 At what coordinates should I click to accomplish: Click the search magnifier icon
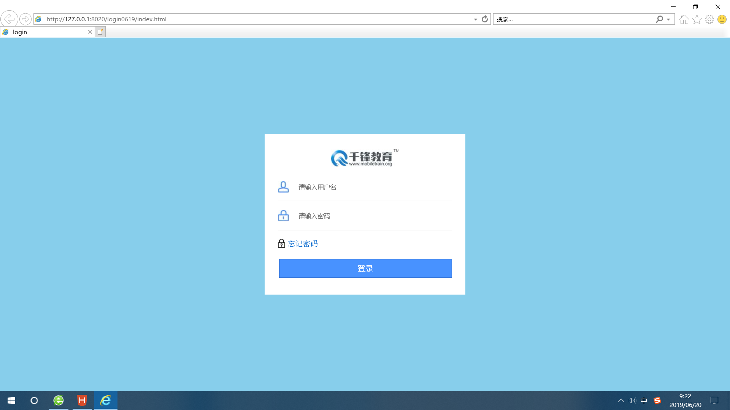[x=659, y=19]
